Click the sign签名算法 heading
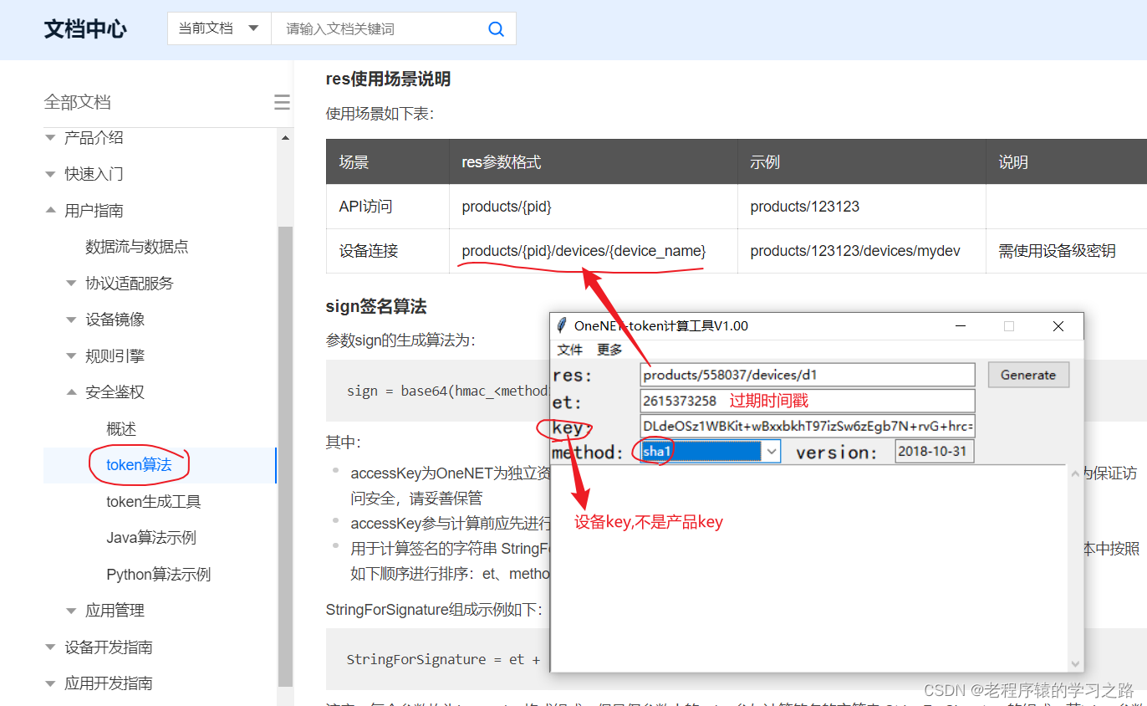1147x706 pixels. (376, 307)
